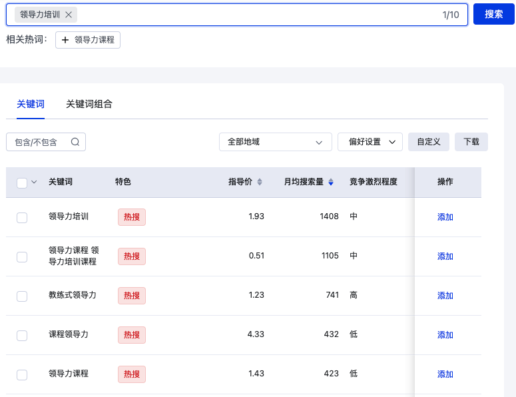This screenshot has height=397, width=516.
Task: Click the search volume value 741
Action: (332, 295)
